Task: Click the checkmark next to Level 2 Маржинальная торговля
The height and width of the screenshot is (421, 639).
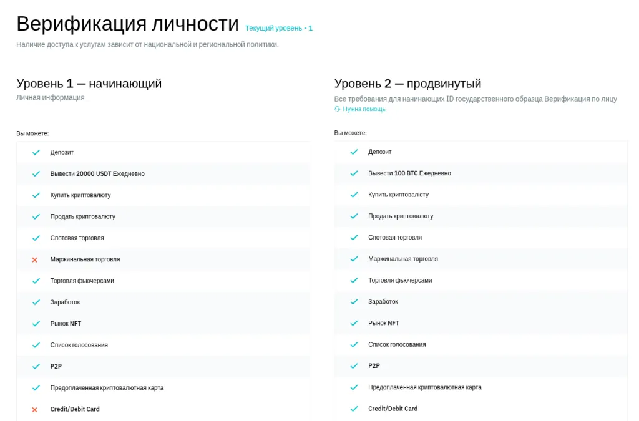Action: (x=354, y=259)
